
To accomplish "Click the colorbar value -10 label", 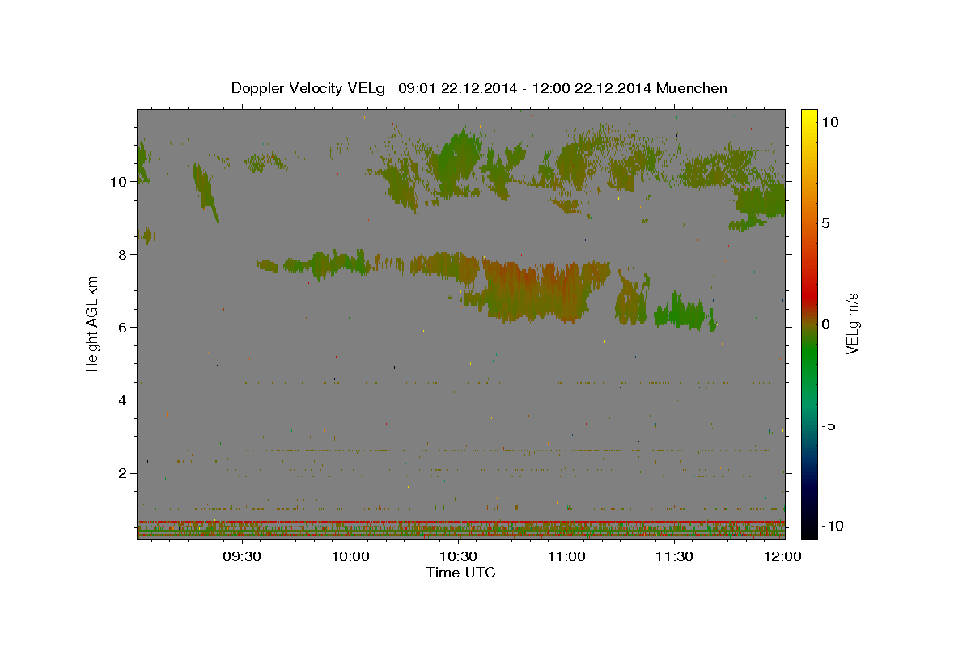I will point(833,526).
